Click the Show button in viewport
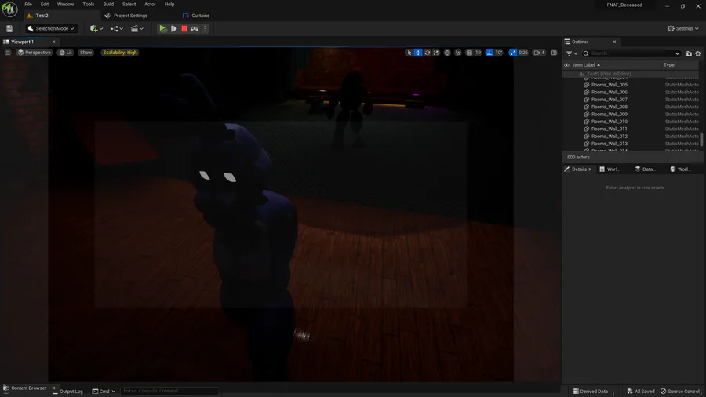Image resolution: width=706 pixels, height=397 pixels. (x=86, y=53)
